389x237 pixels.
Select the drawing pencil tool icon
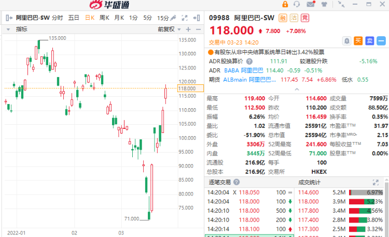click(x=173, y=18)
